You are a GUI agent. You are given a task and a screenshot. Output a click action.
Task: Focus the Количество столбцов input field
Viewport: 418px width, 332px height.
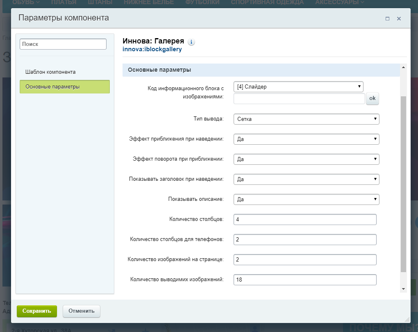click(304, 219)
